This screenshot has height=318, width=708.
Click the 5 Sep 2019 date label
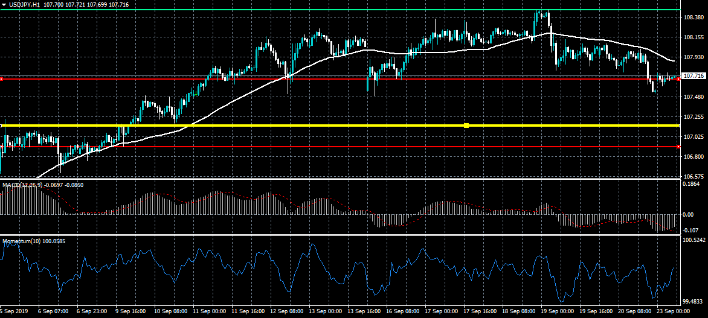[x=13, y=311]
